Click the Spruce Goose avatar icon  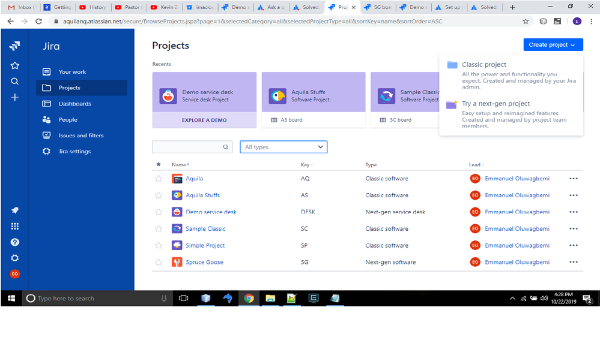(x=177, y=262)
